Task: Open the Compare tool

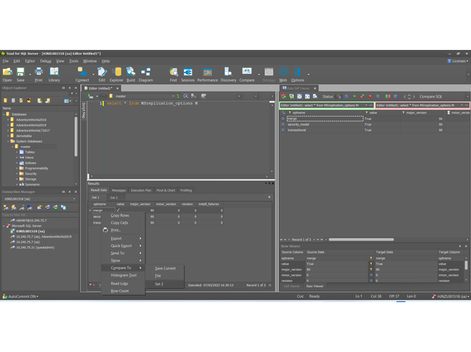Action: [x=247, y=74]
